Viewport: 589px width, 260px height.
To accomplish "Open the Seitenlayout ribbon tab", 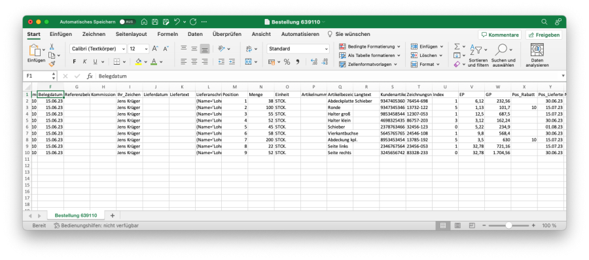I will pyautogui.click(x=131, y=34).
